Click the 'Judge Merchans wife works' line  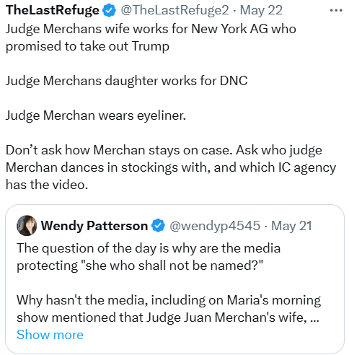[x=151, y=29]
